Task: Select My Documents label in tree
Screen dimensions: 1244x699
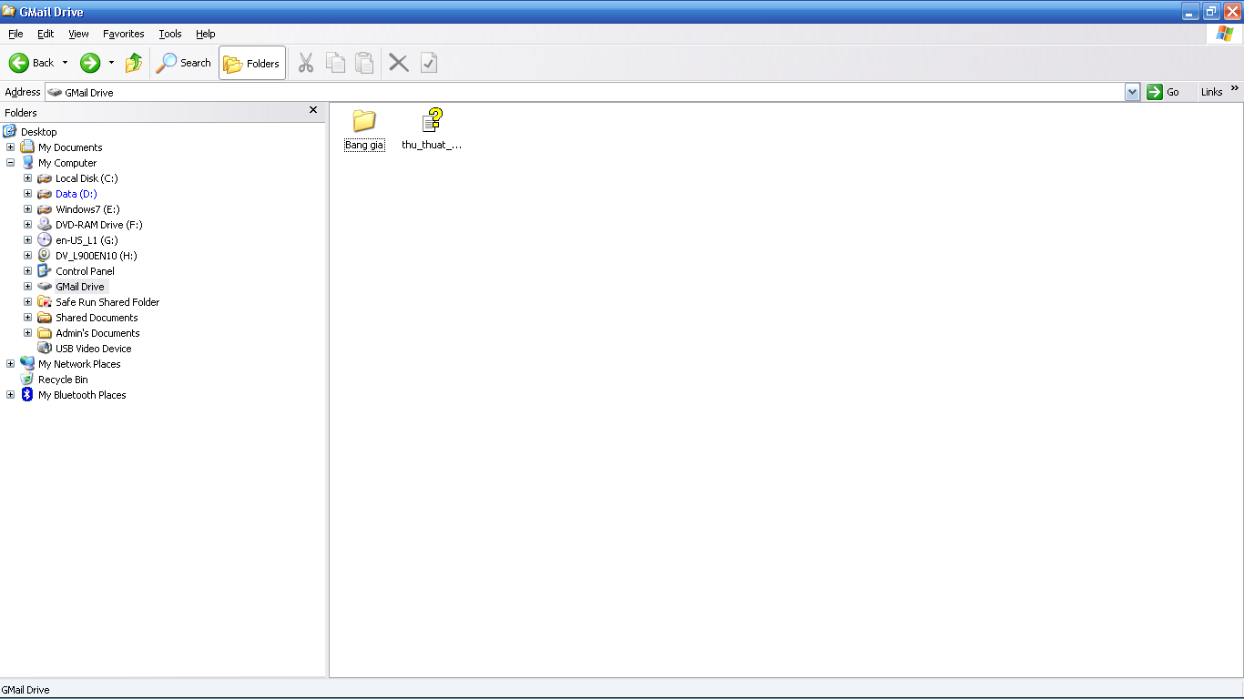Action: pyautogui.click(x=70, y=147)
